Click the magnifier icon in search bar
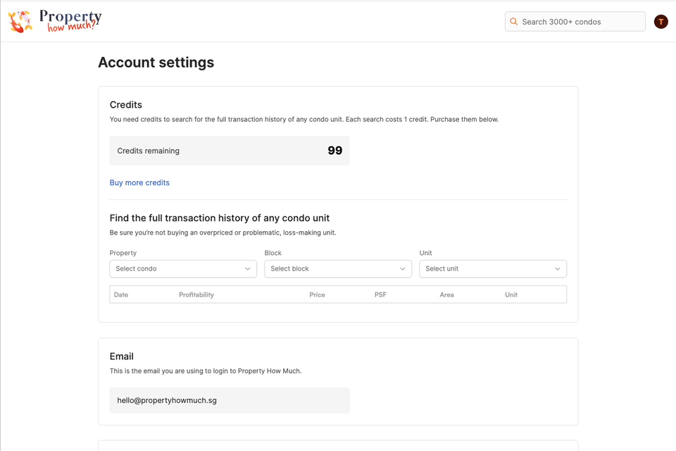Screen dimensions: 676x451 tap(513, 22)
